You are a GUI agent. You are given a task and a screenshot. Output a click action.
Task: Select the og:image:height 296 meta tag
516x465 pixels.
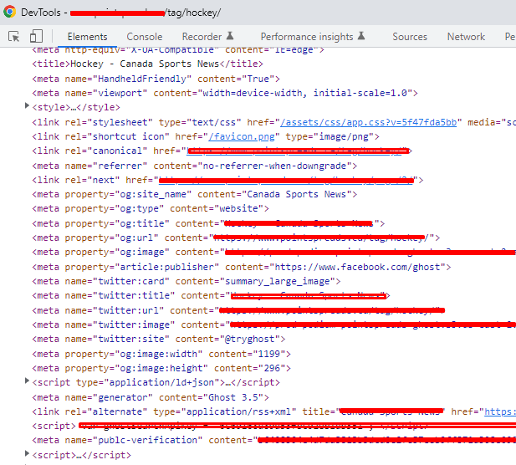click(161, 368)
